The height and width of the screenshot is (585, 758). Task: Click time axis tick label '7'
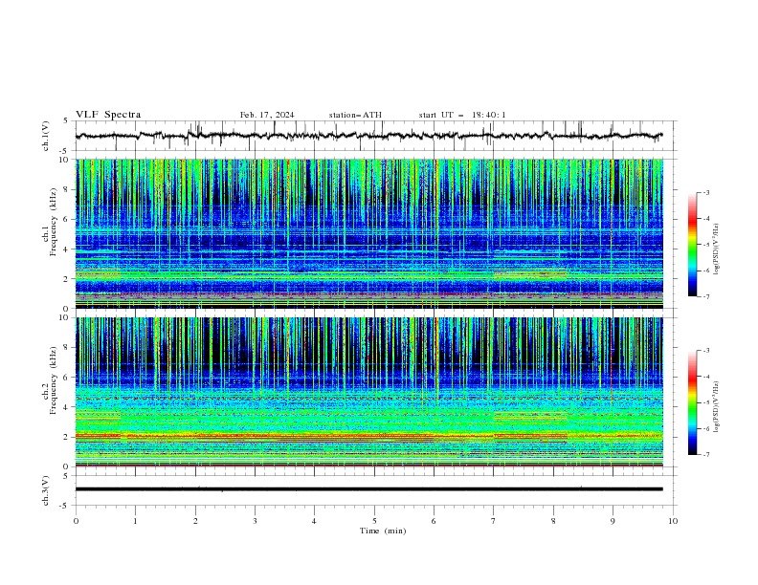494,521
